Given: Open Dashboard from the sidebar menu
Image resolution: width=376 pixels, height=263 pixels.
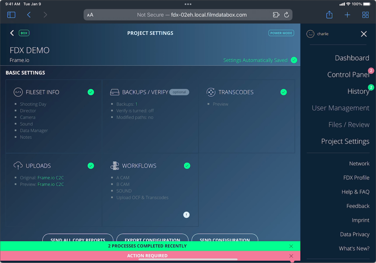Looking at the screenshot, I should pyautogui.click(x=352, y=58).
